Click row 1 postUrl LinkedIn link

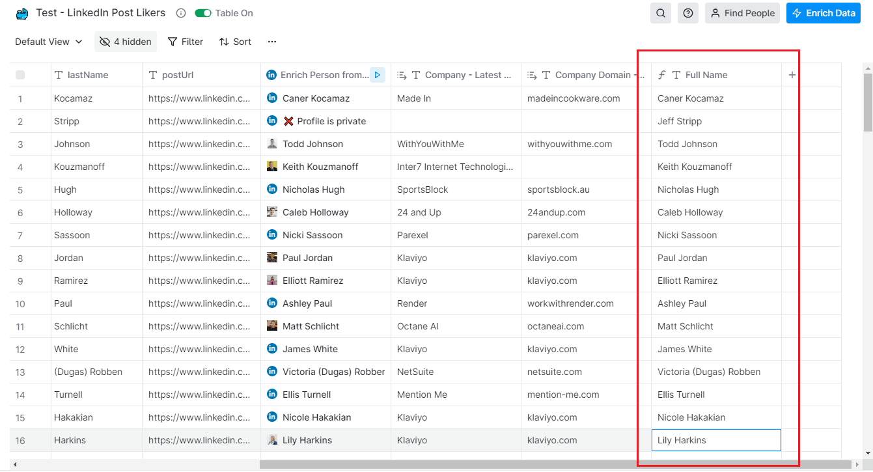(x=199, y=98)
